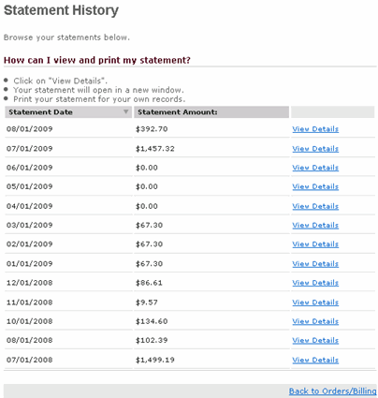The width and height of the screenshot is (378, 398).
Task: Click the Statement History heading
Action: point(61,10)
